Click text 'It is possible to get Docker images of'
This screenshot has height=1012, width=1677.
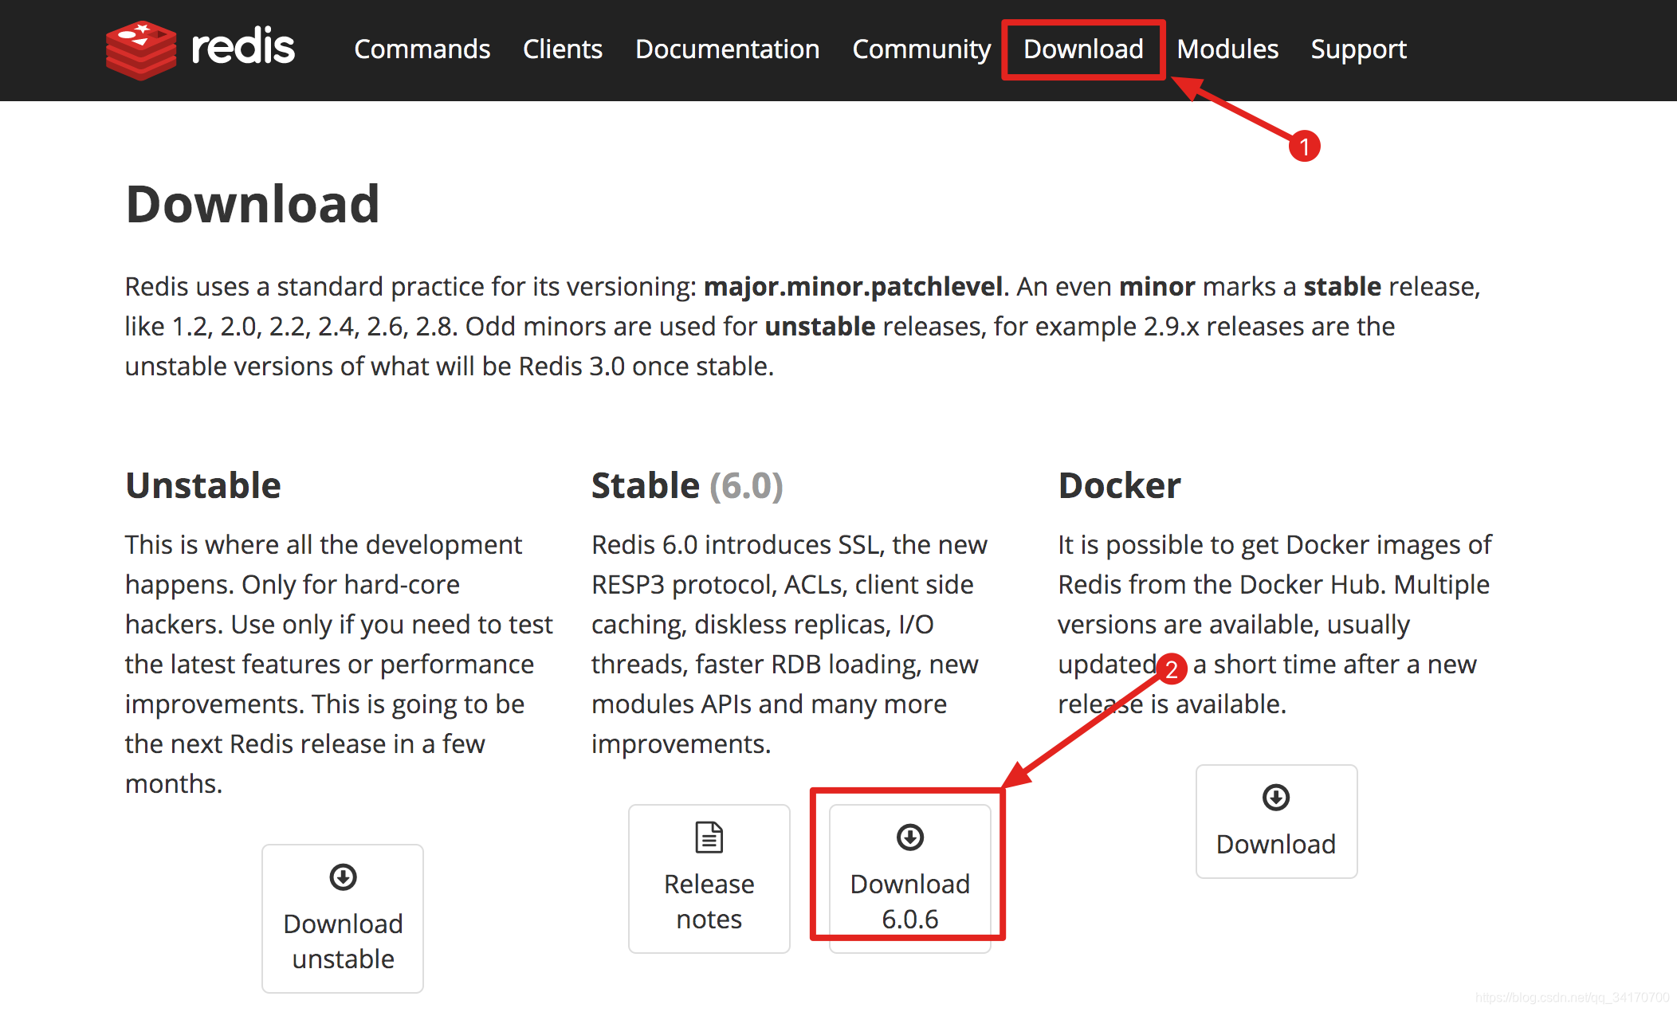tap(1274, 545)
